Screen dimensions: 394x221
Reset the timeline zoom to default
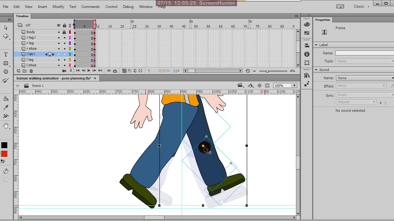(x=248, y=71)
